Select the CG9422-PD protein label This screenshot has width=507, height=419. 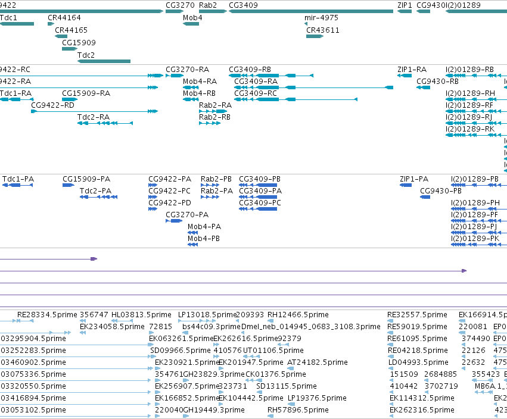(x=170, y=203)
